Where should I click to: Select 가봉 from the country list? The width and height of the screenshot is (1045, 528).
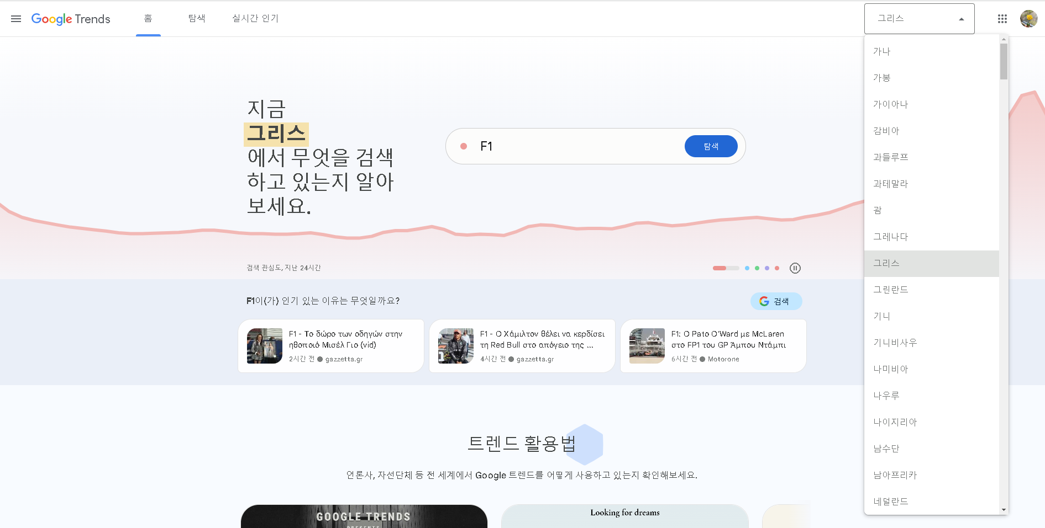[932, 78]
